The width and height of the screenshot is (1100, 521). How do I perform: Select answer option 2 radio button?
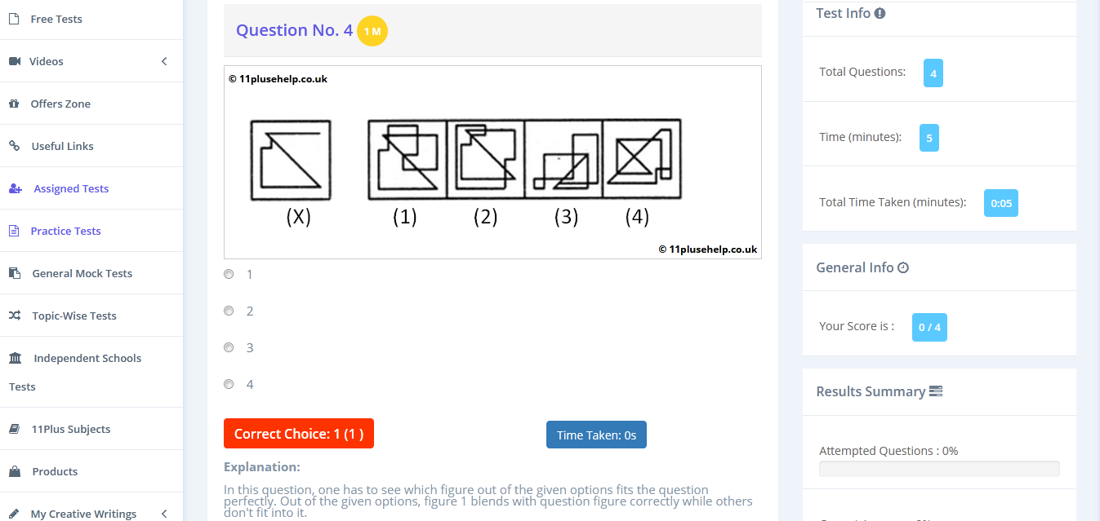(229, 311)
